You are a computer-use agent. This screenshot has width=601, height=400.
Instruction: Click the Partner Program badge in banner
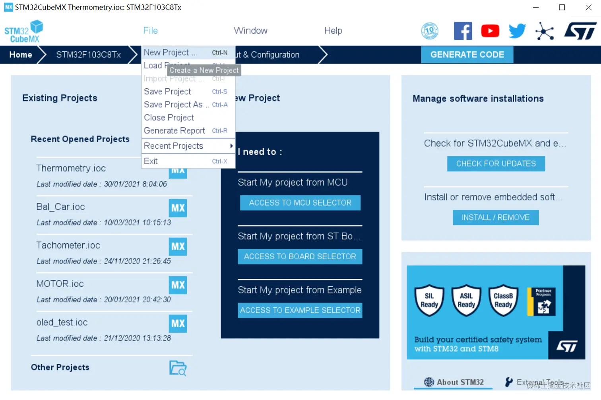pos(541,302)
